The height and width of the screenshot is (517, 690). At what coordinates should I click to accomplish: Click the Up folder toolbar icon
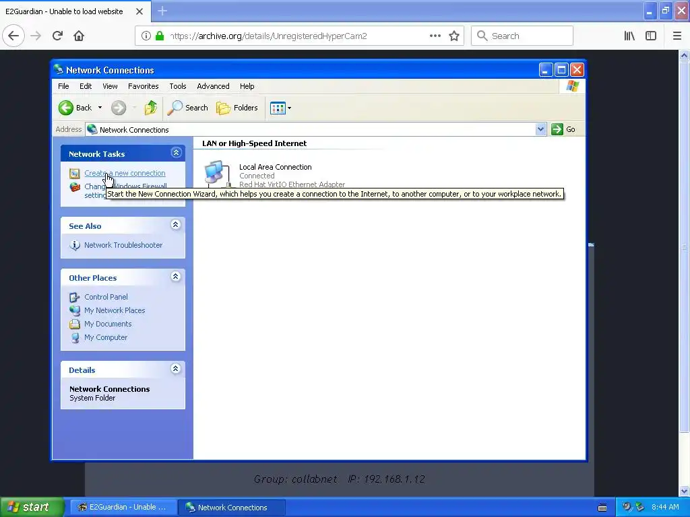point(151,108)
